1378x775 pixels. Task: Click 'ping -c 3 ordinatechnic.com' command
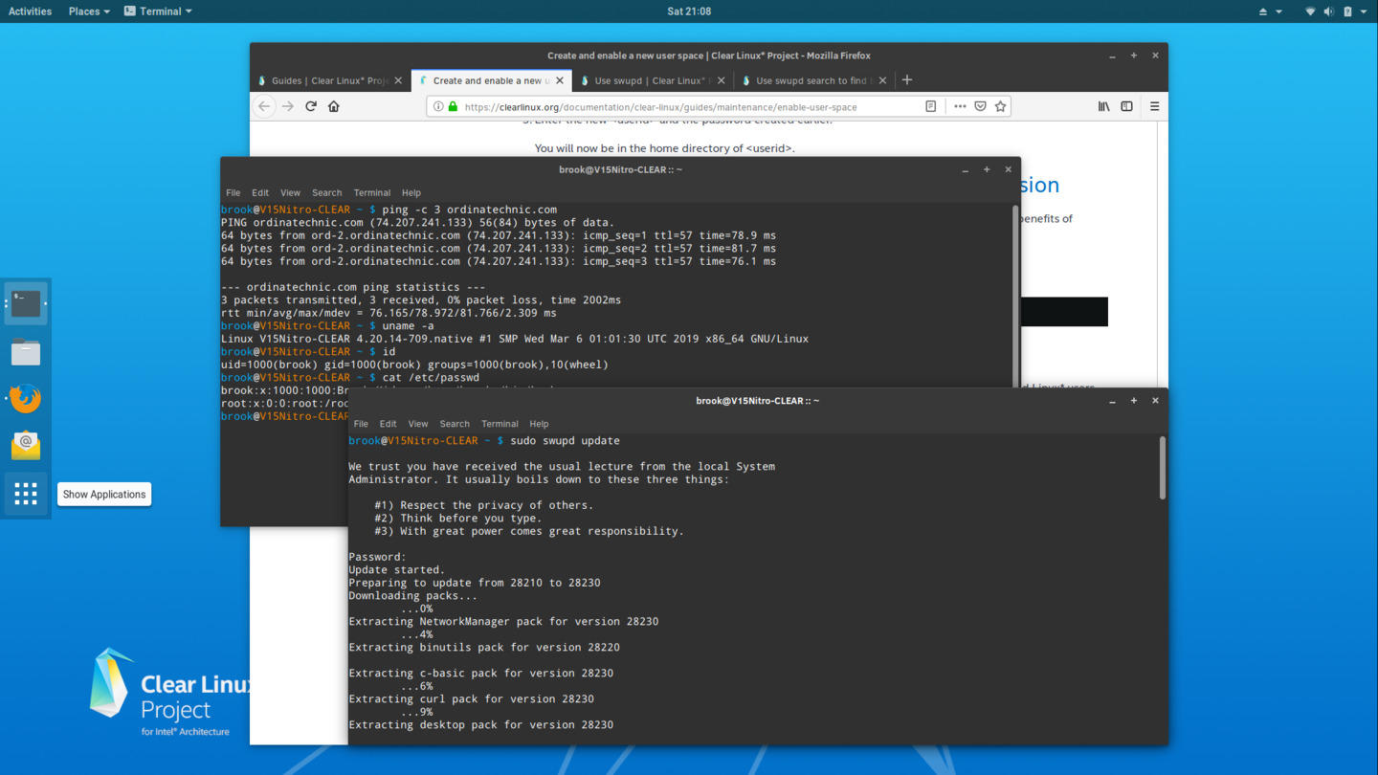[x=469, y=210]
